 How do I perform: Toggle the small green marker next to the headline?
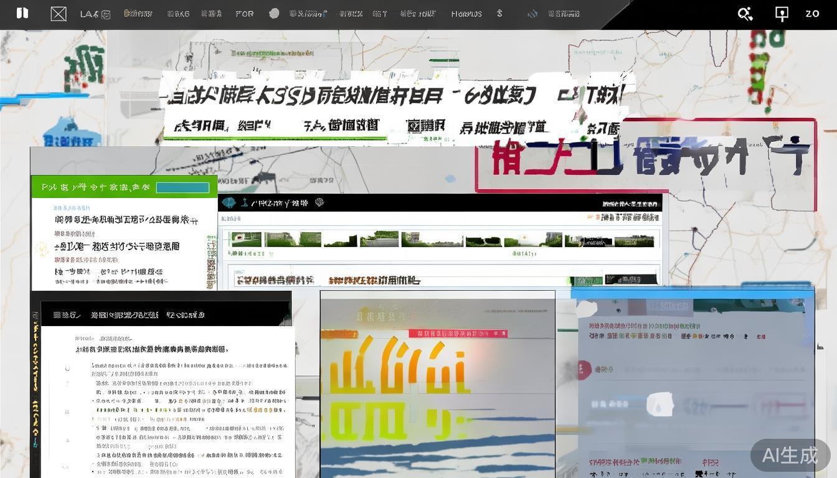click(43, 248)
